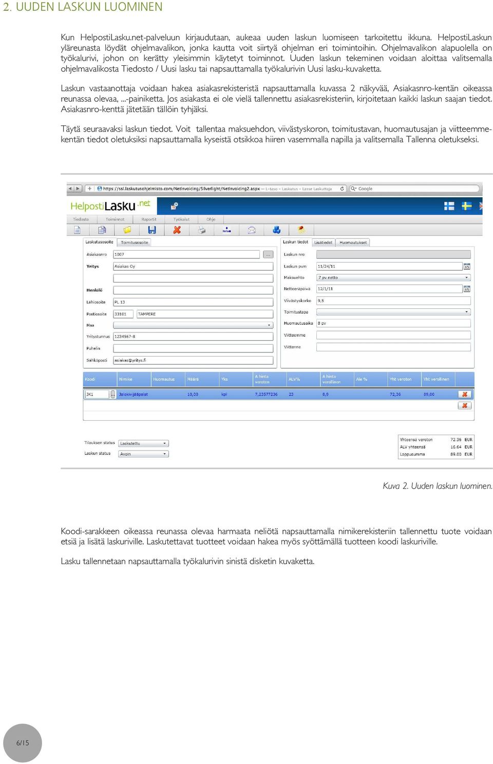Viewport: 493px width, 764px height.
Task: Click the Yritys field with Asiakas Oy
Action: coord(193,266)
